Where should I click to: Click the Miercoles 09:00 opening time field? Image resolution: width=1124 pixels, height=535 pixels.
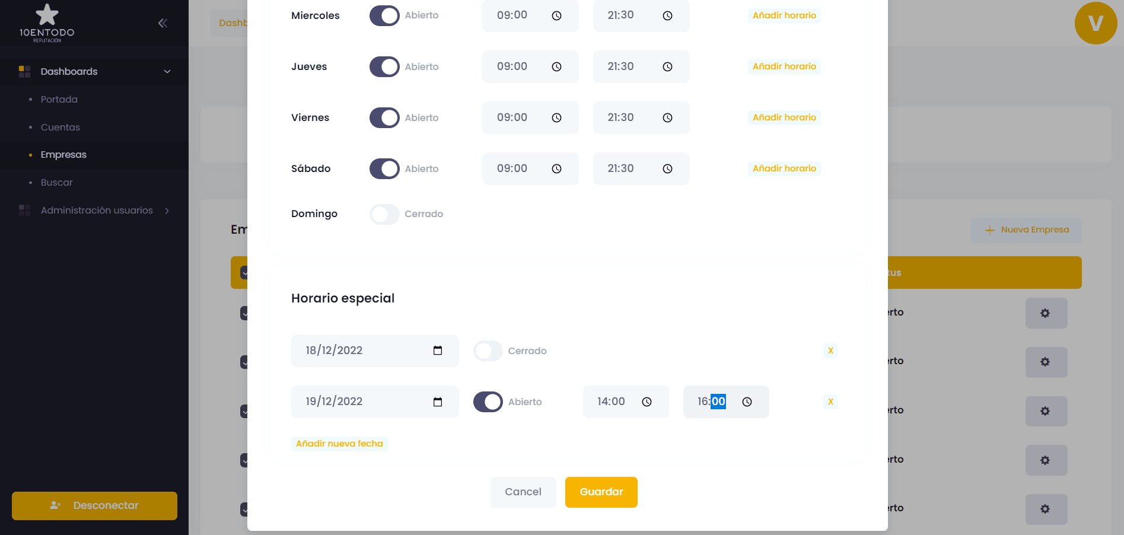(512, 15)
